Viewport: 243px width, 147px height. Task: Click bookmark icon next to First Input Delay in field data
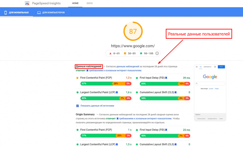[166, 78]
